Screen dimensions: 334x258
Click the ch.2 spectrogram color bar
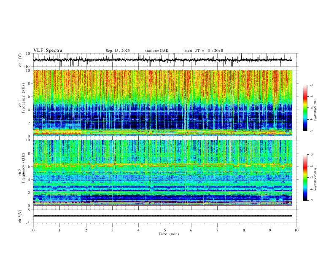click(305, 177)
